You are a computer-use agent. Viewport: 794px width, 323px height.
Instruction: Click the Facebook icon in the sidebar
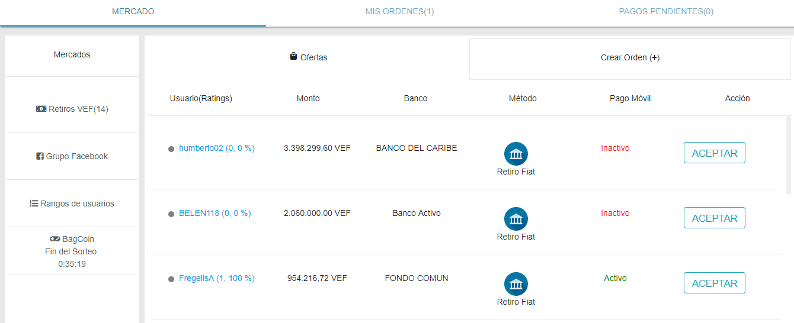(40, 156)
